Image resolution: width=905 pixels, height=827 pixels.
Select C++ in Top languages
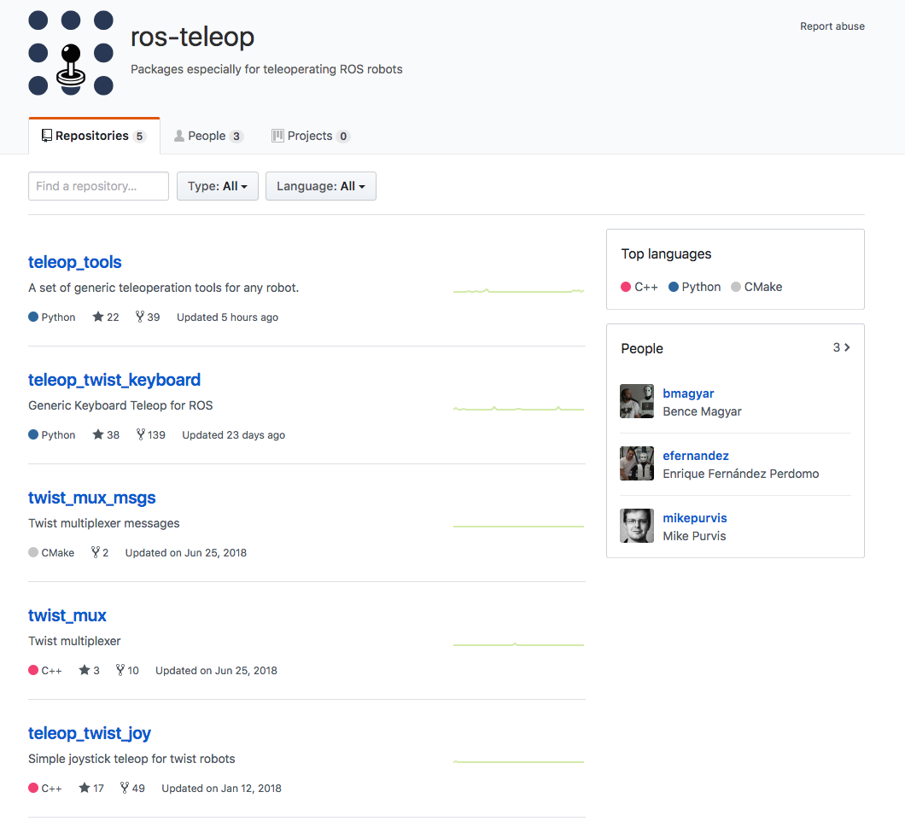coord(639,287)
